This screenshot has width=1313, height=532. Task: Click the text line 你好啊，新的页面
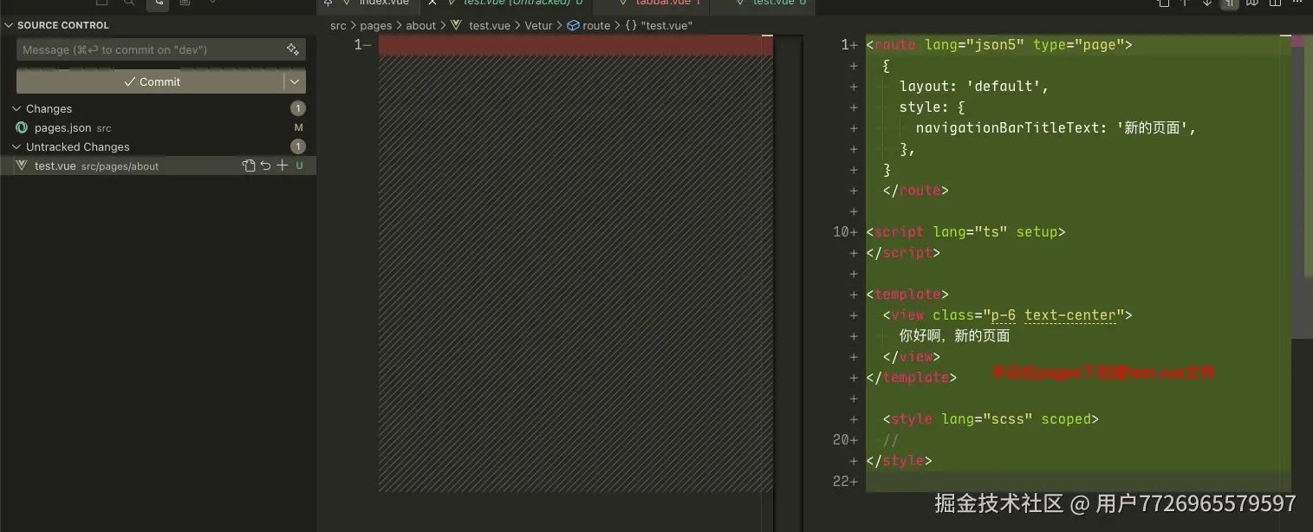954,336
